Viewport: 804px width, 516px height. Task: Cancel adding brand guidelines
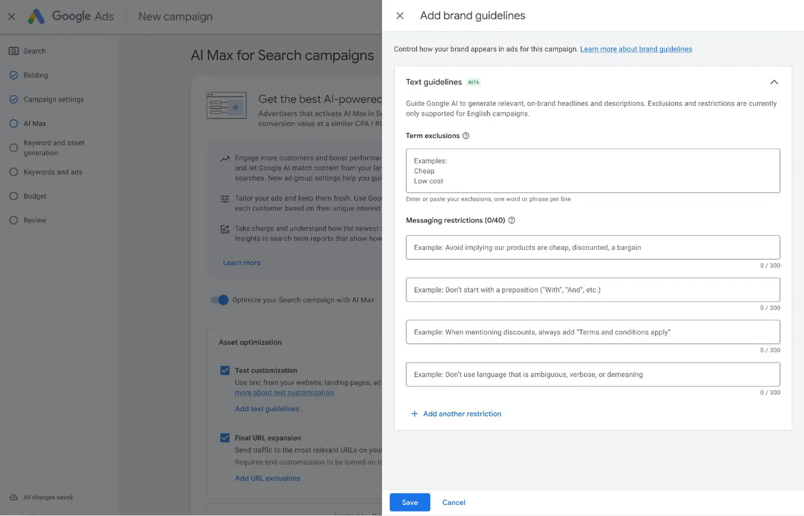[454, 502]
